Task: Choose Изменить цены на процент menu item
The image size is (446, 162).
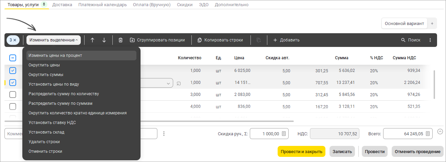Action: (81, 55)
